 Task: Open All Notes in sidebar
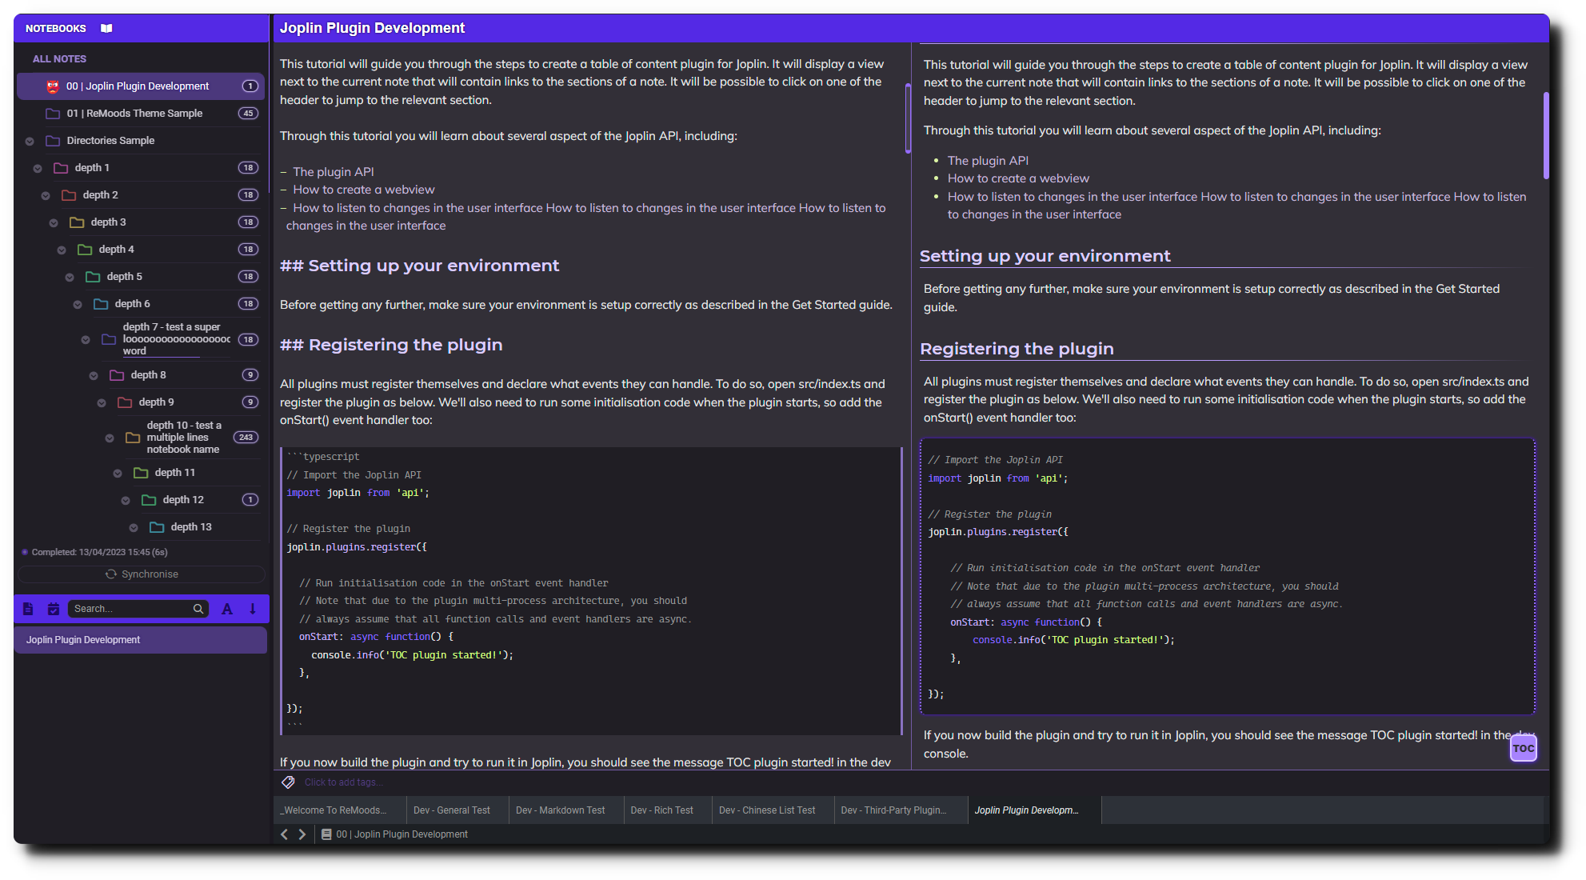[59, 59]
